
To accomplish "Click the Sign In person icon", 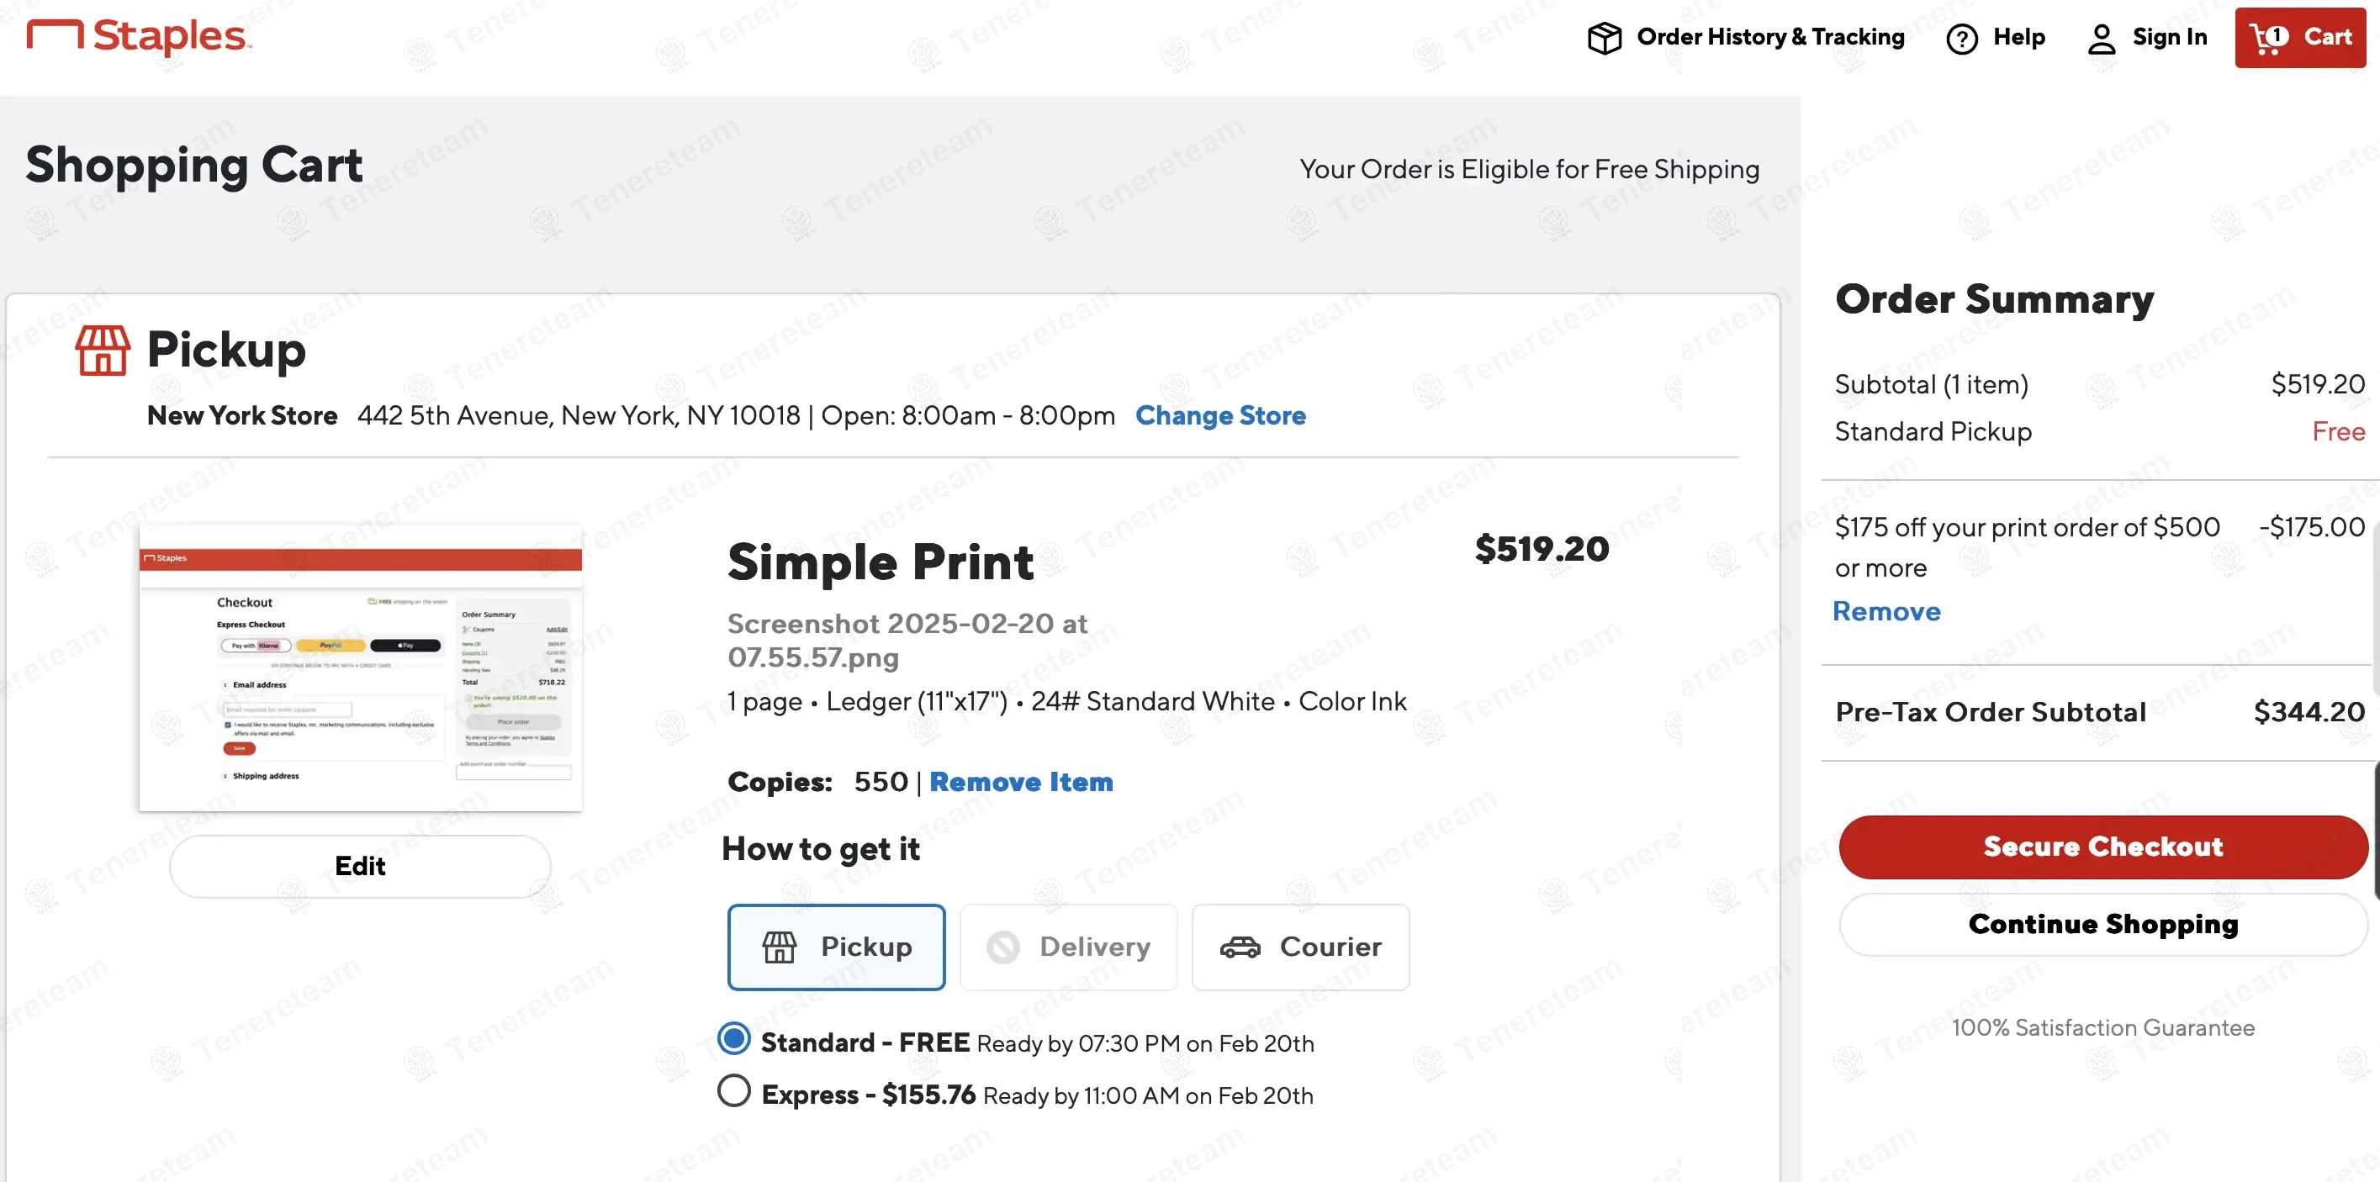I will (x=2101, y=39).
